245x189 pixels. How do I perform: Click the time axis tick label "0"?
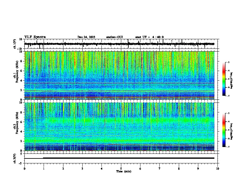(24, 169)
